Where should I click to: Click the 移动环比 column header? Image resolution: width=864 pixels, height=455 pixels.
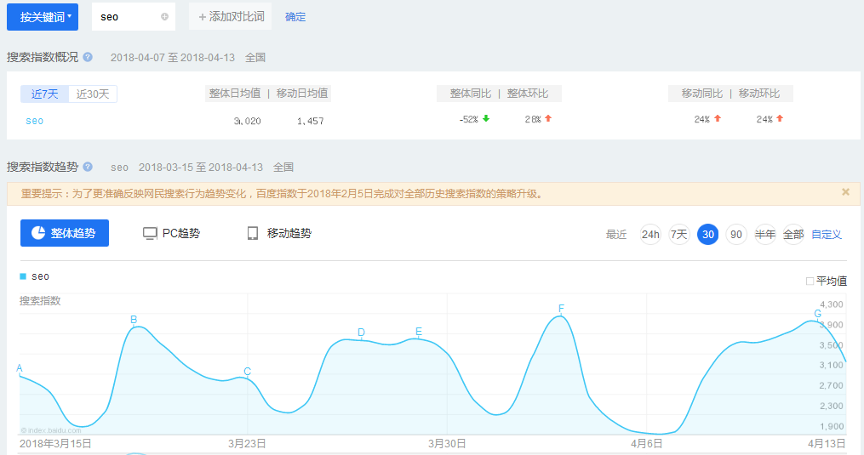759,94
